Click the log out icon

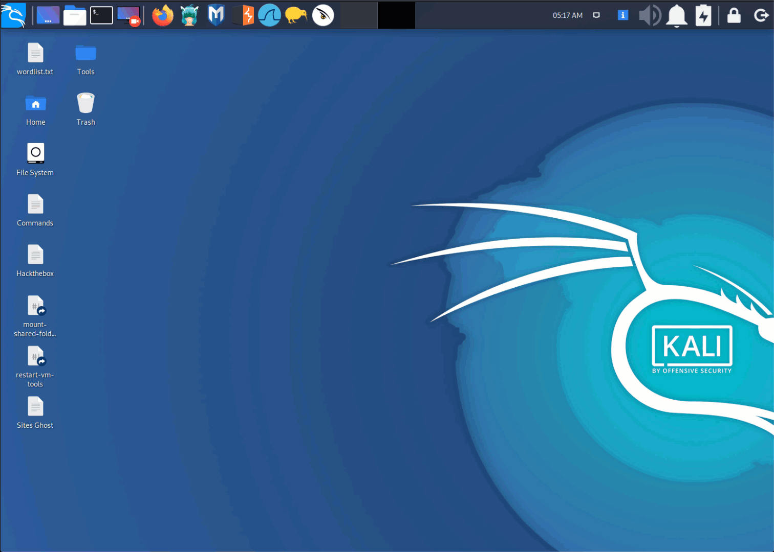(761, 15)
